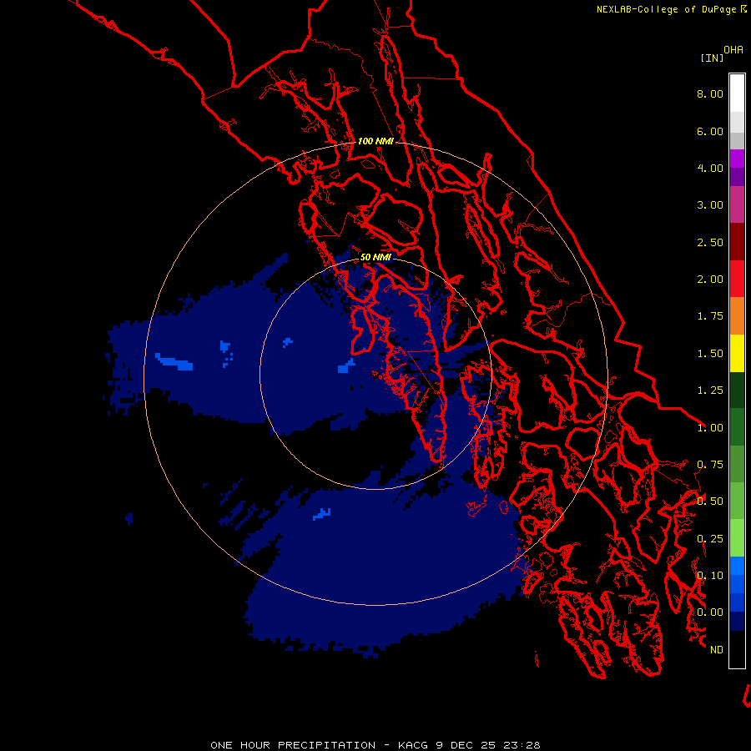Select the orange 1.75 legend swatch
Screen dimensions: 751x751
coord(737,316)
